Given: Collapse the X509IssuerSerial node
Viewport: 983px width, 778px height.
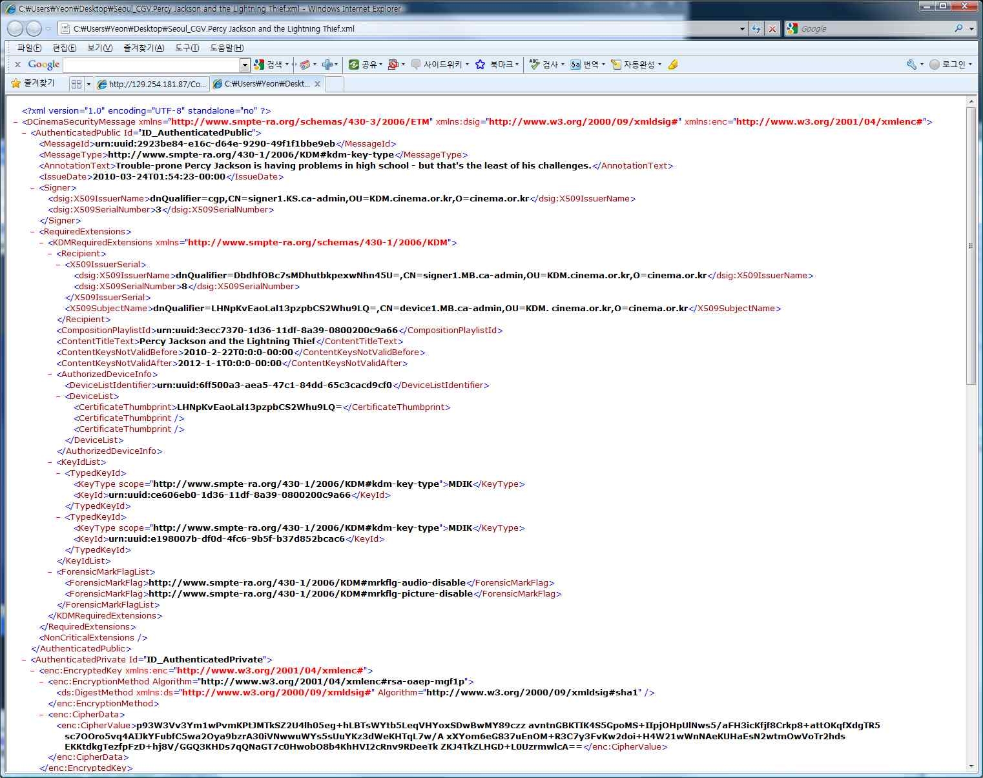Looking at the screenshot, I should 58,265.
